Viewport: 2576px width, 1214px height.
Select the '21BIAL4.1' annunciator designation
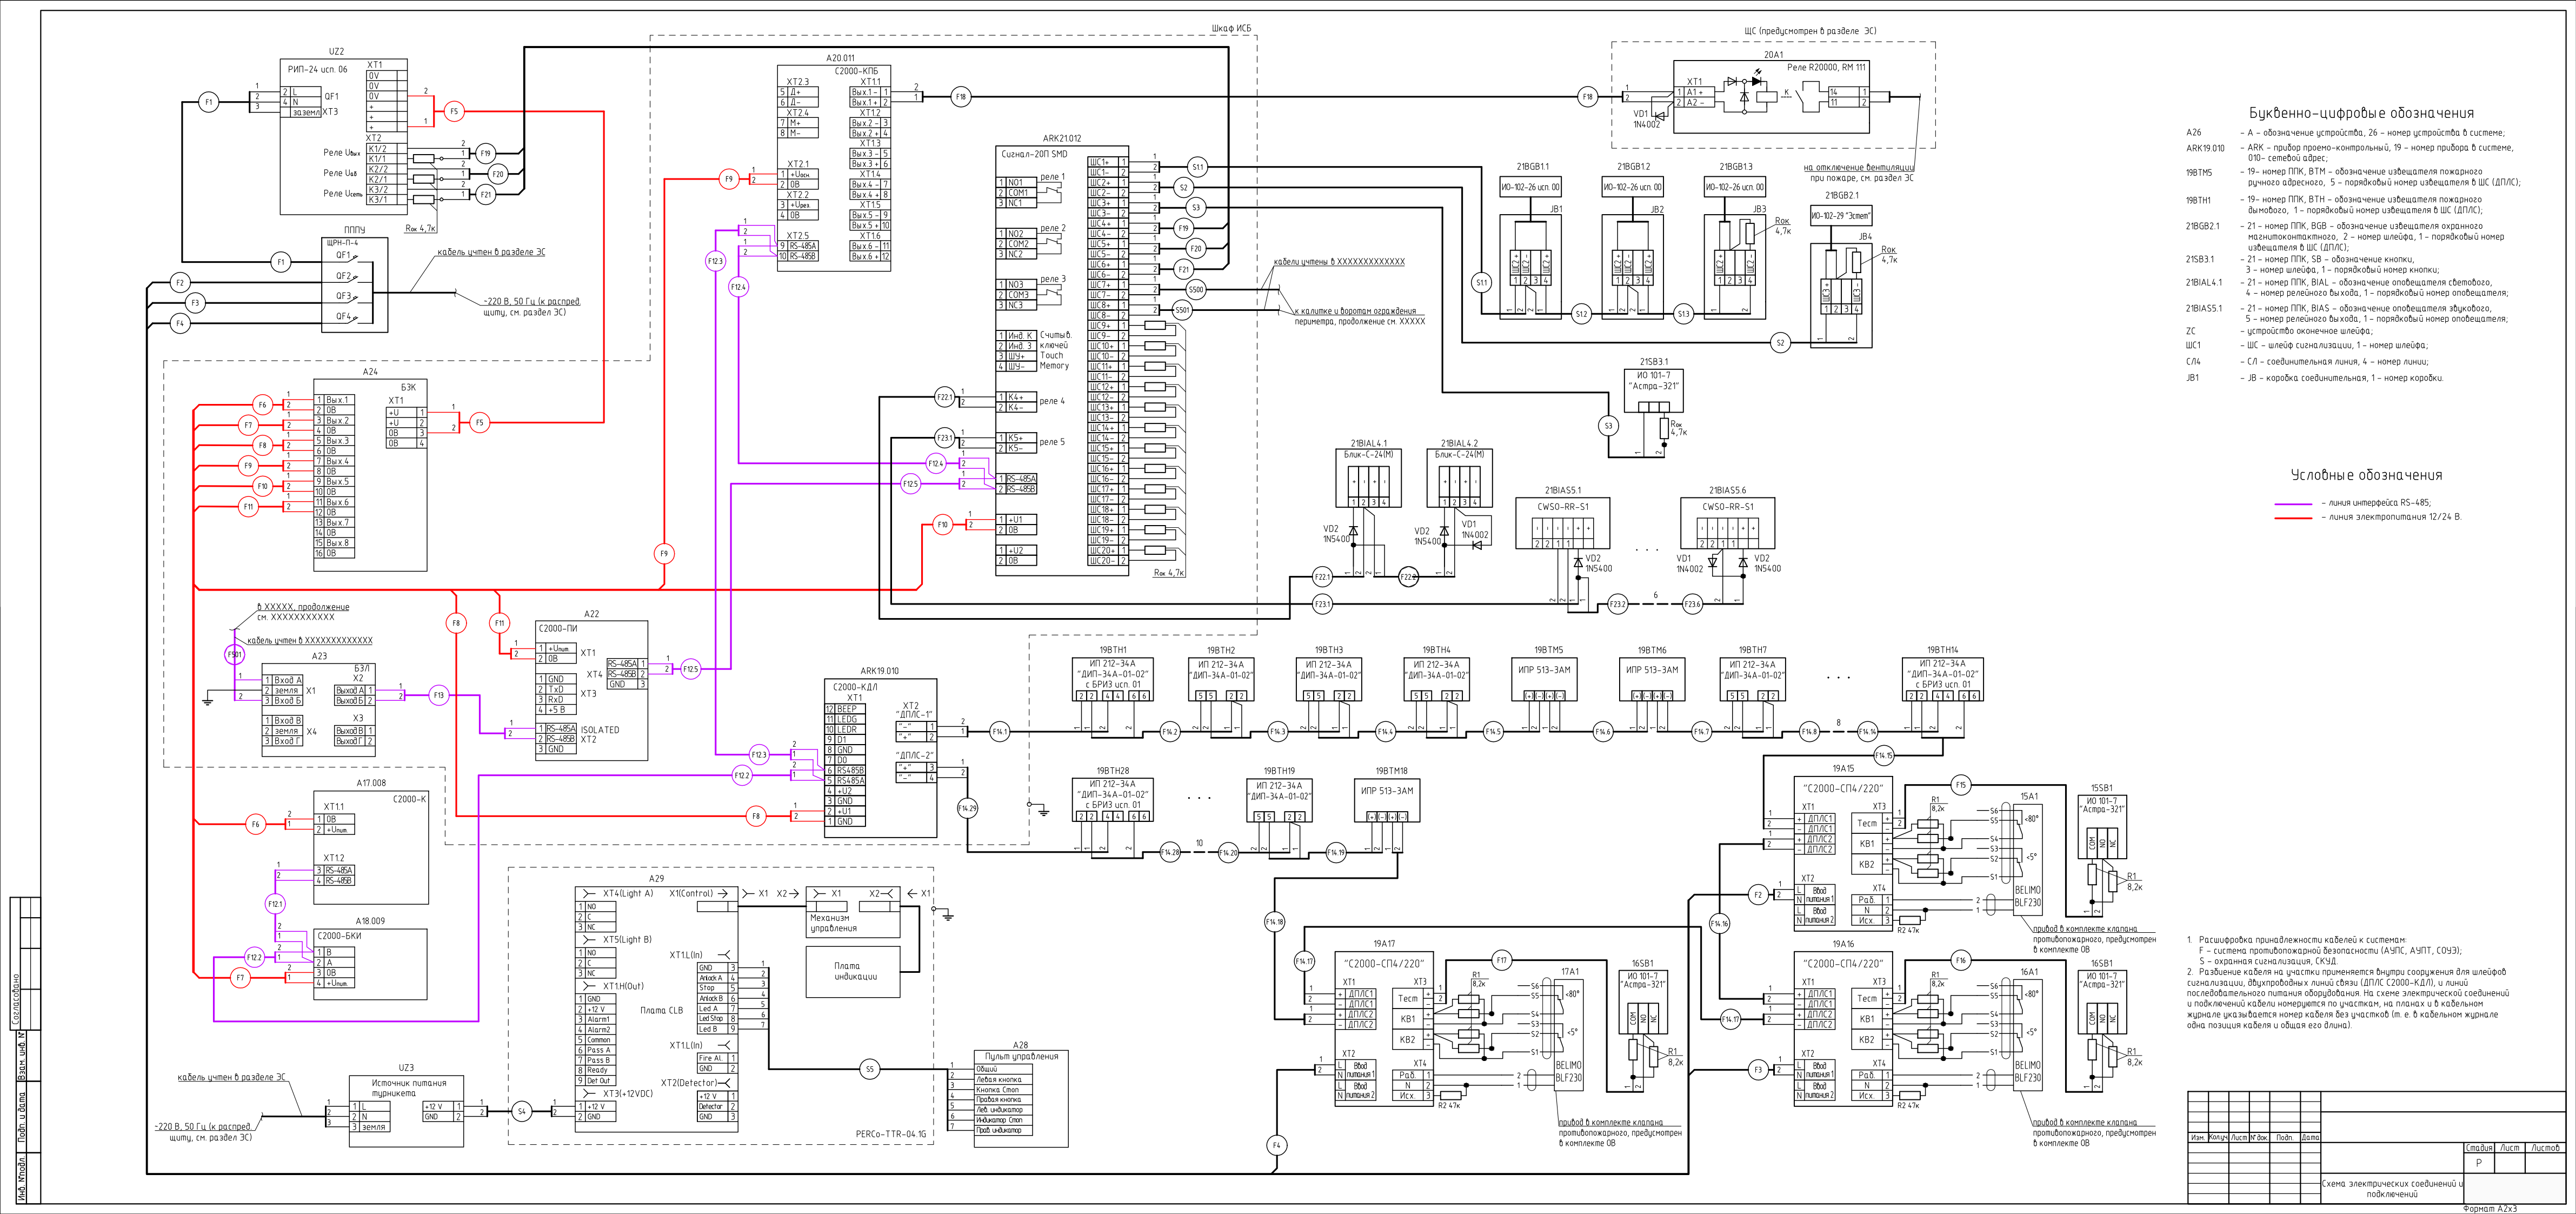coord(1368,443)
